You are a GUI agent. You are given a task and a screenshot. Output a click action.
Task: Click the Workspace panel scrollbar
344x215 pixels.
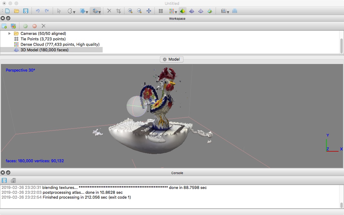click(x=341, y=46)
